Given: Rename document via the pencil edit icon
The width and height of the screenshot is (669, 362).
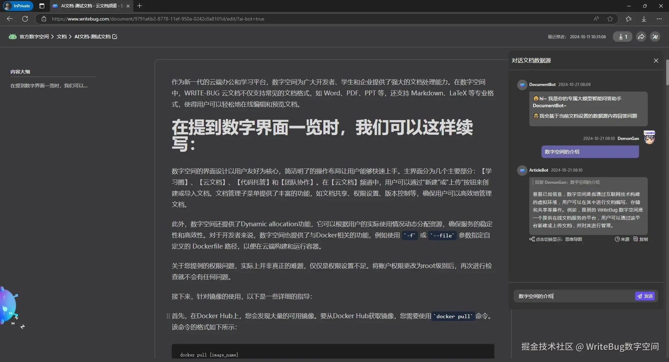Looking at the screenshot, I should [115, 37].
